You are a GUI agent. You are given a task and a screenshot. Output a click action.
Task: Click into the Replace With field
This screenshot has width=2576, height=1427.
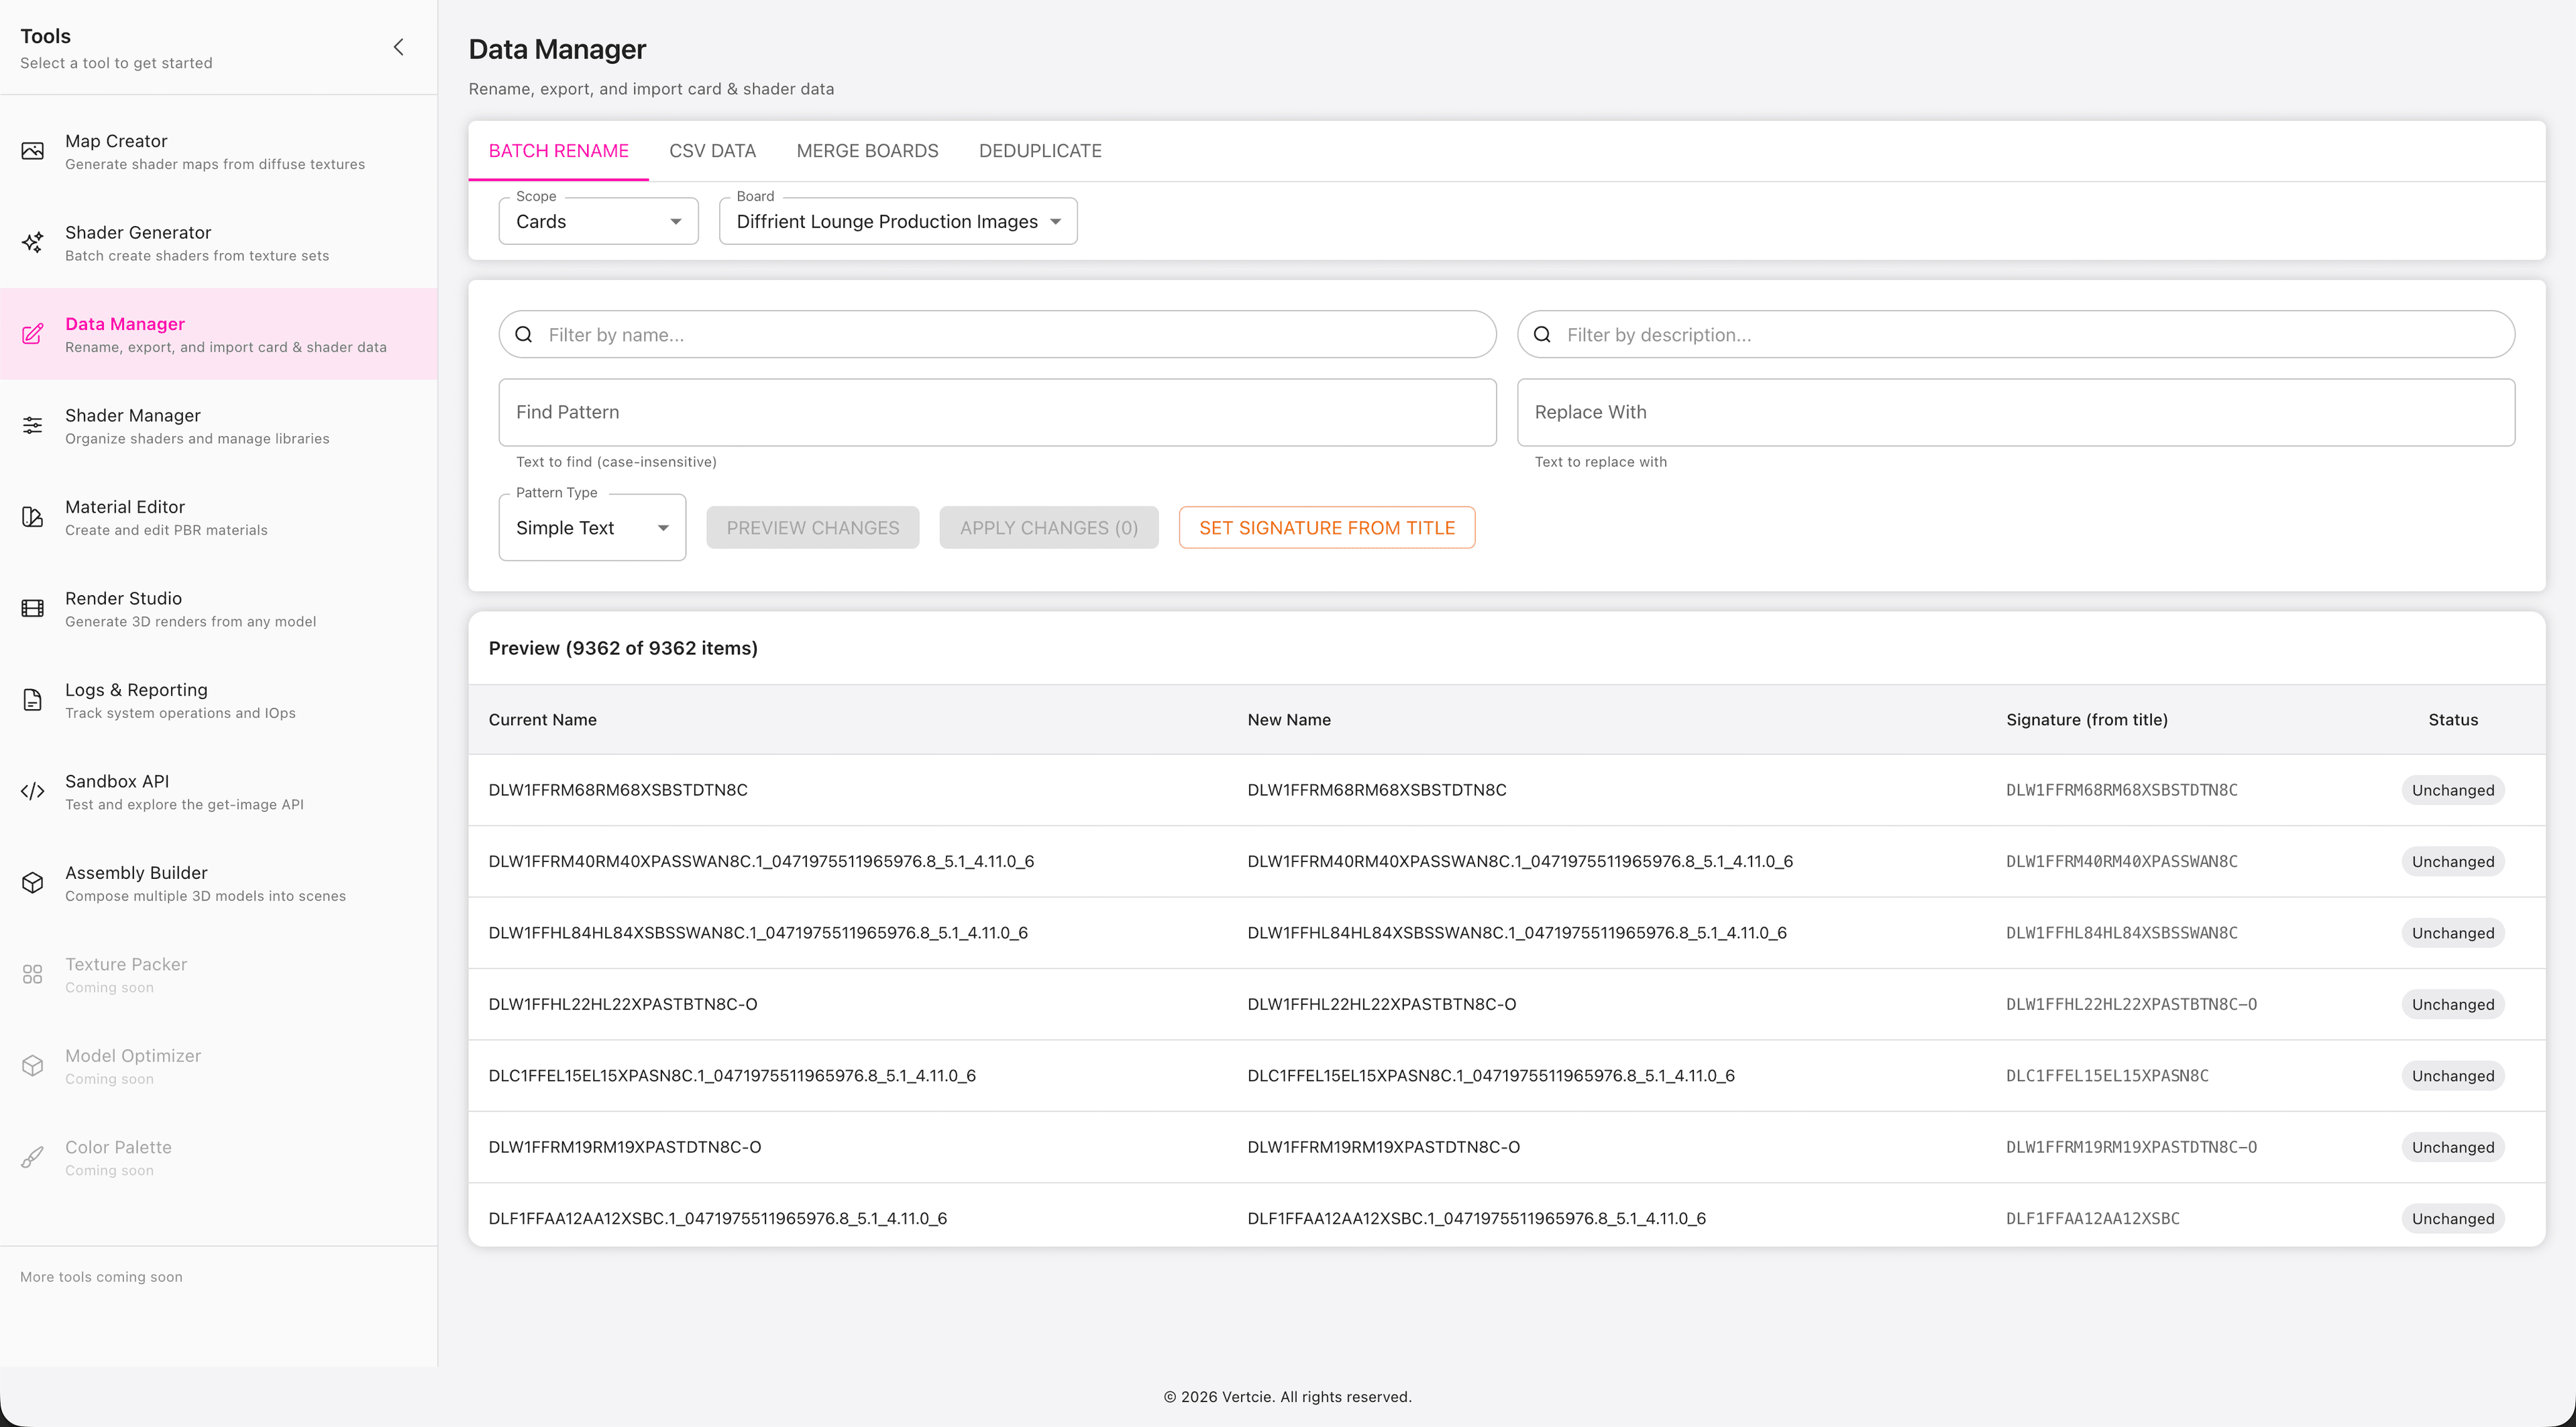point(2015,412)
